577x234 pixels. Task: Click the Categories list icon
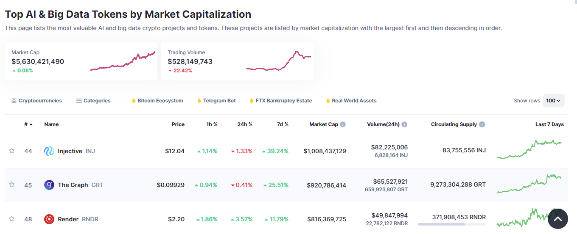79,101
